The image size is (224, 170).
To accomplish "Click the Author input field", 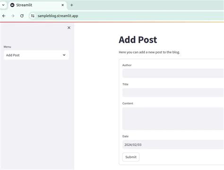I will point(173,73).
